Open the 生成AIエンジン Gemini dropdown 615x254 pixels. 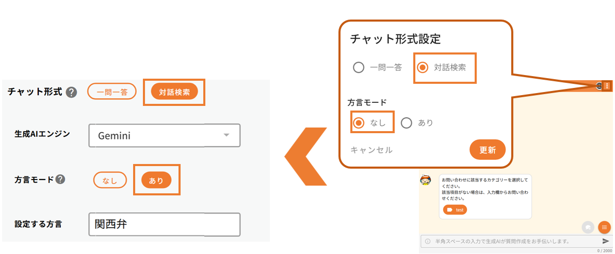[x=164, y=136]
